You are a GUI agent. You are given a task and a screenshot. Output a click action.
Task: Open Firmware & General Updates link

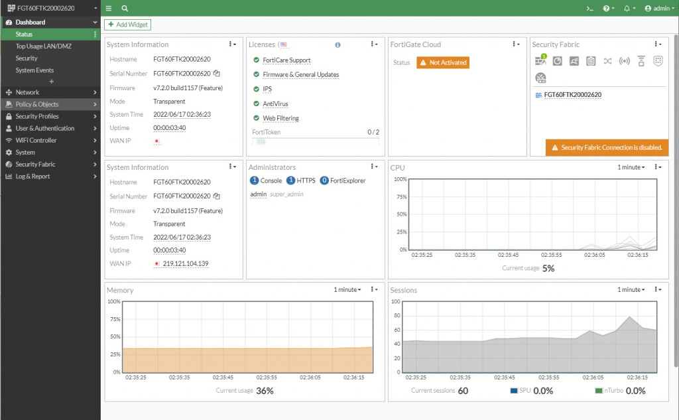point(300,74)
